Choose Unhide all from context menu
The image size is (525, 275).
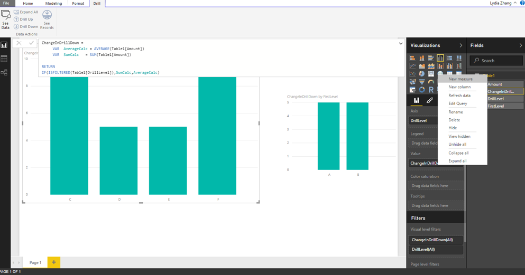point(463,144)
